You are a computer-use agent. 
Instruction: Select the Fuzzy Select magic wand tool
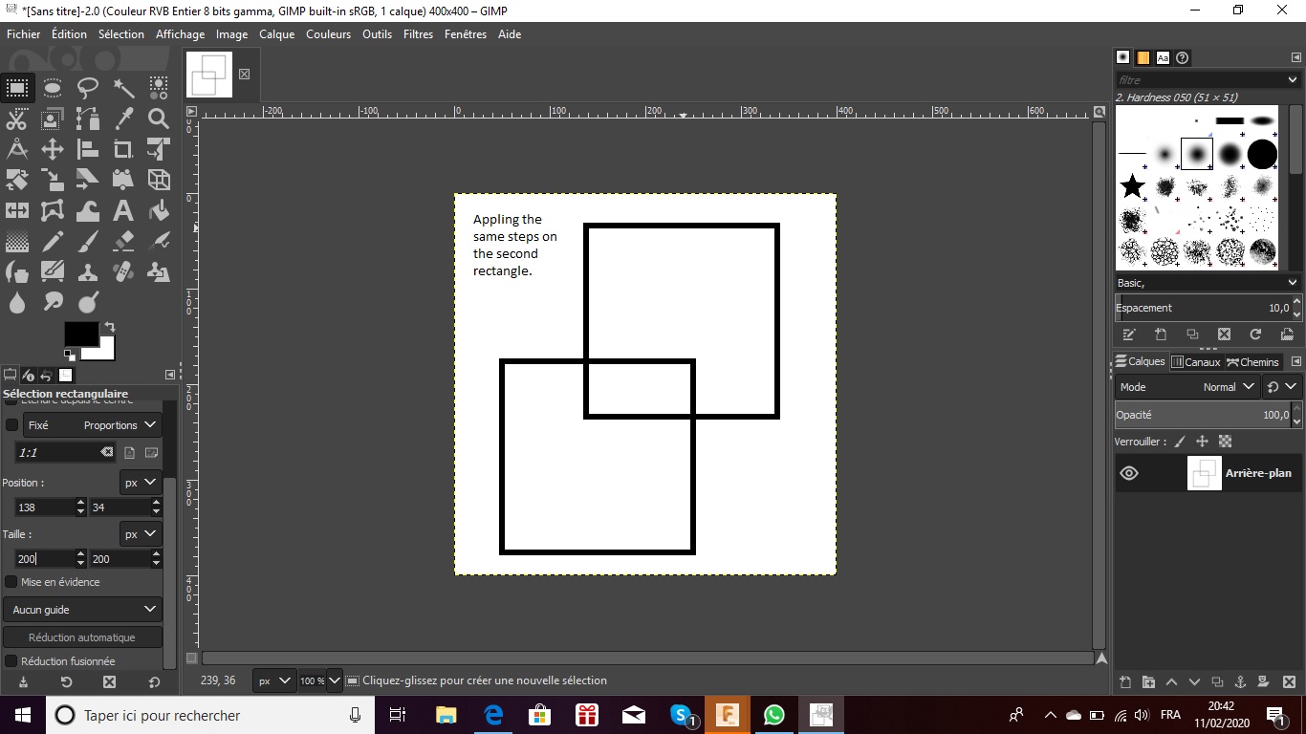[x=123, y=89]
